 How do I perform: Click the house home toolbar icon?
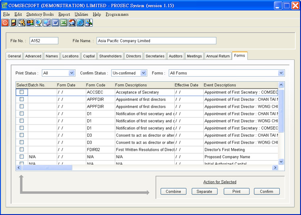[x=72, y=23]
